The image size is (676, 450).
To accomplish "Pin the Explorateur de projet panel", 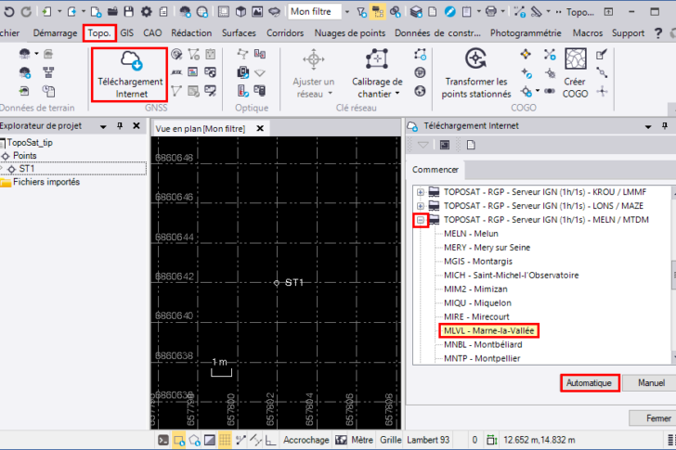I will (x=120, y=125).
